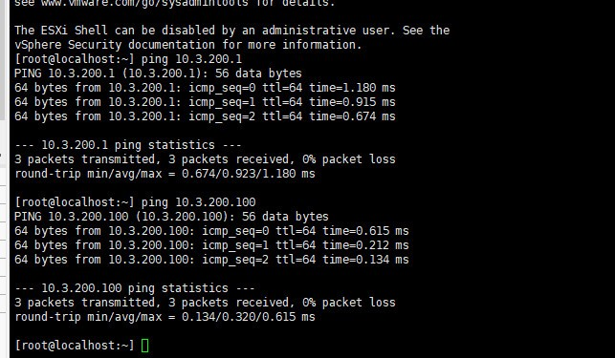Click the '--- 10.3.200.100 ping statistics ---' line
Image resolution: width=615 pixels, height=358 pixels.
coord(135,288)
